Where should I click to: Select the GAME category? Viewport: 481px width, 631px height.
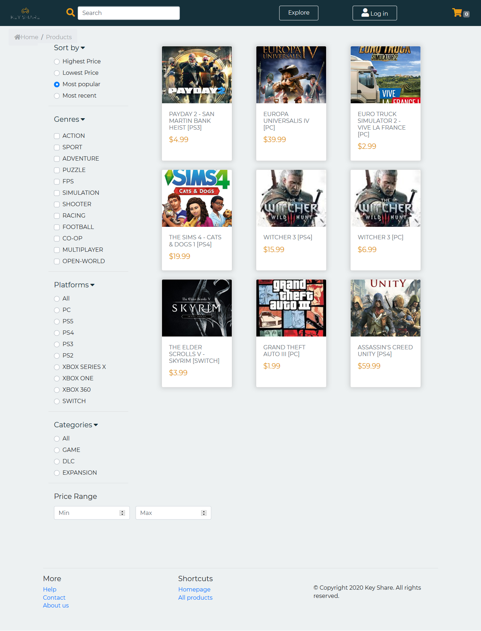tap(57, 450)
